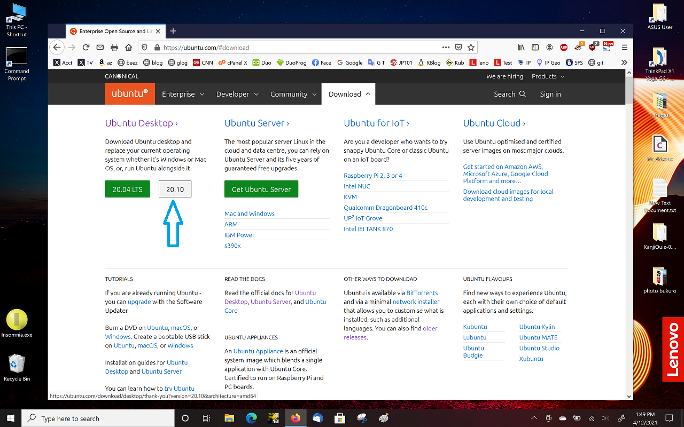Open the Firefox hamburger menu

pos(624,48)
